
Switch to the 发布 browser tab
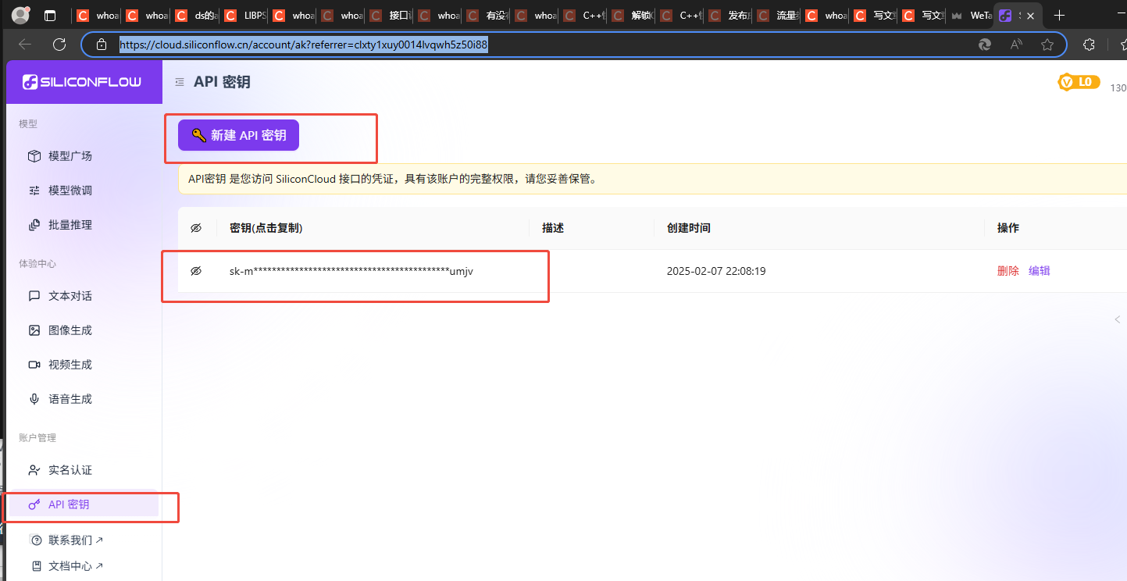(x=728, y=16)
